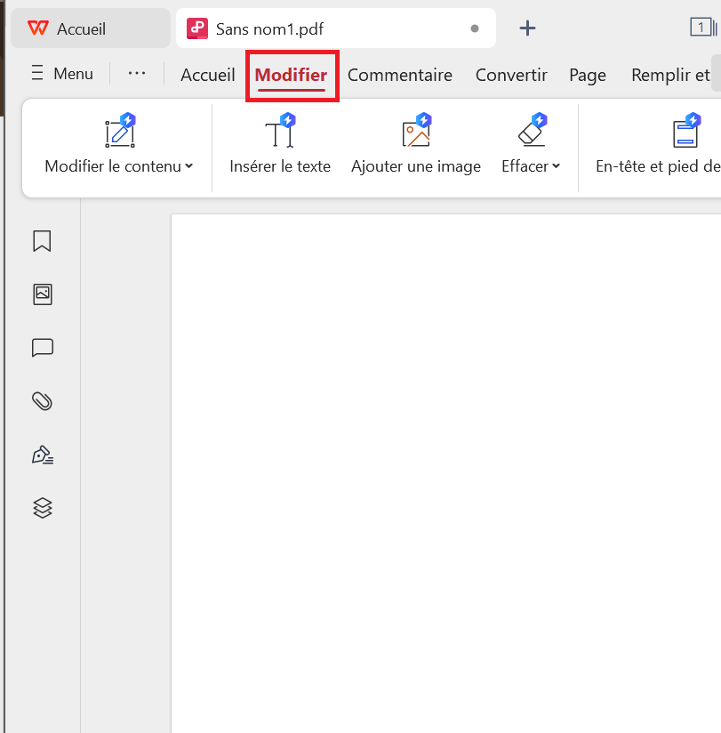The image size is (721, 733).
Task: Click on the blank PDF page area
Action: pos(445,473)
